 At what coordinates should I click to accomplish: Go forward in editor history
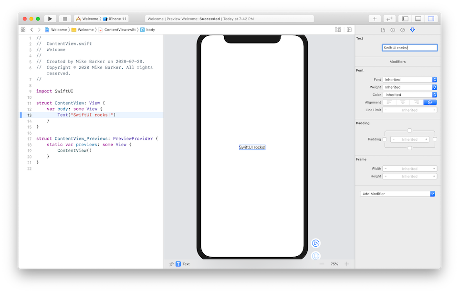point(39,30)
